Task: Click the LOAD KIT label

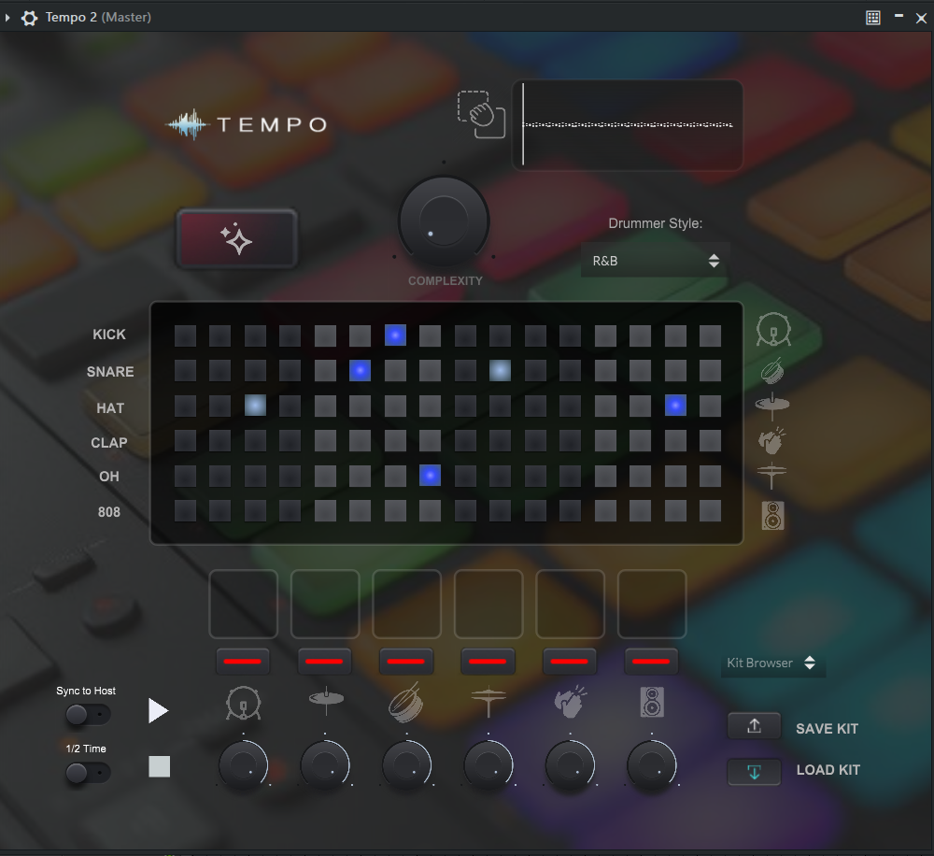Action: (828, 770)
